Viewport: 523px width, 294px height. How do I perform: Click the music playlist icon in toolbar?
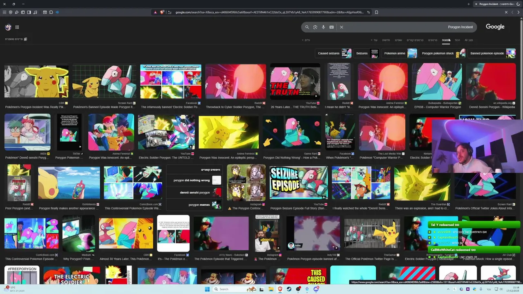[35, 12]
